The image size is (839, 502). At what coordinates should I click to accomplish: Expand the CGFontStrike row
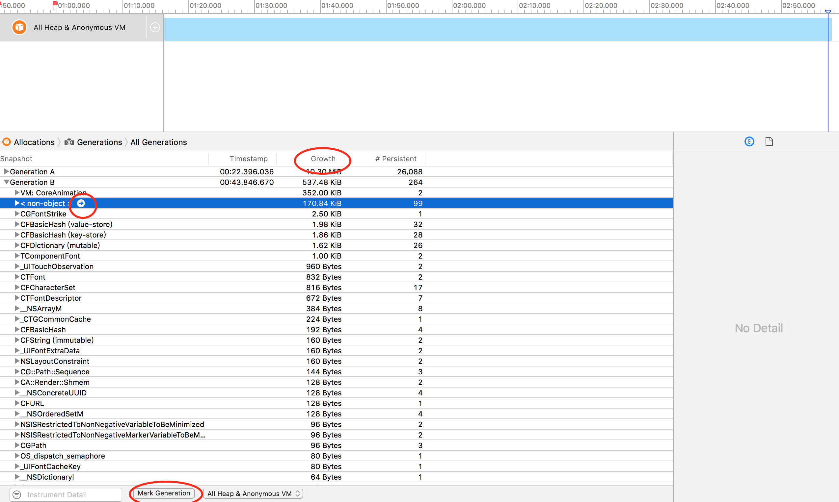(x=16, y=213)
